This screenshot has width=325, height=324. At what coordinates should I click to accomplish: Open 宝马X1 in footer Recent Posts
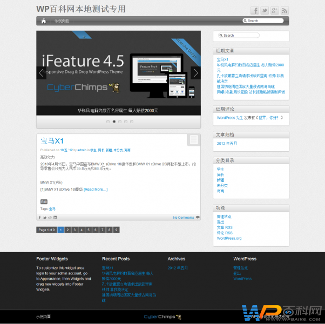(x=107, y=268)
